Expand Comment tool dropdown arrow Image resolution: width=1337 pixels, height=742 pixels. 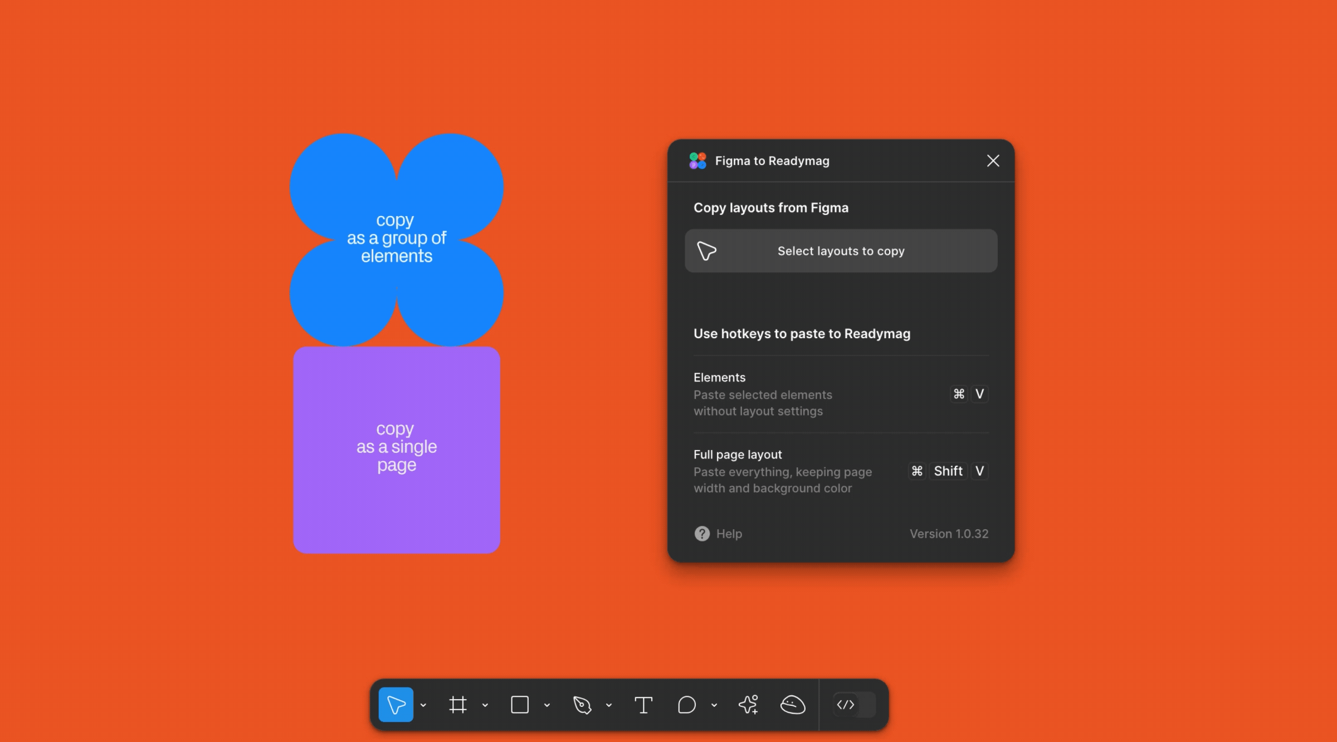pyautogui.click(x=714, y=705)
